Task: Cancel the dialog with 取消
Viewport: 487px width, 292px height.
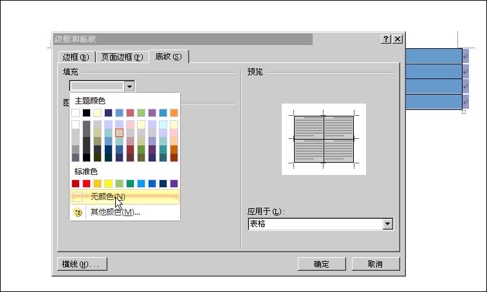Action: (376, 264)
